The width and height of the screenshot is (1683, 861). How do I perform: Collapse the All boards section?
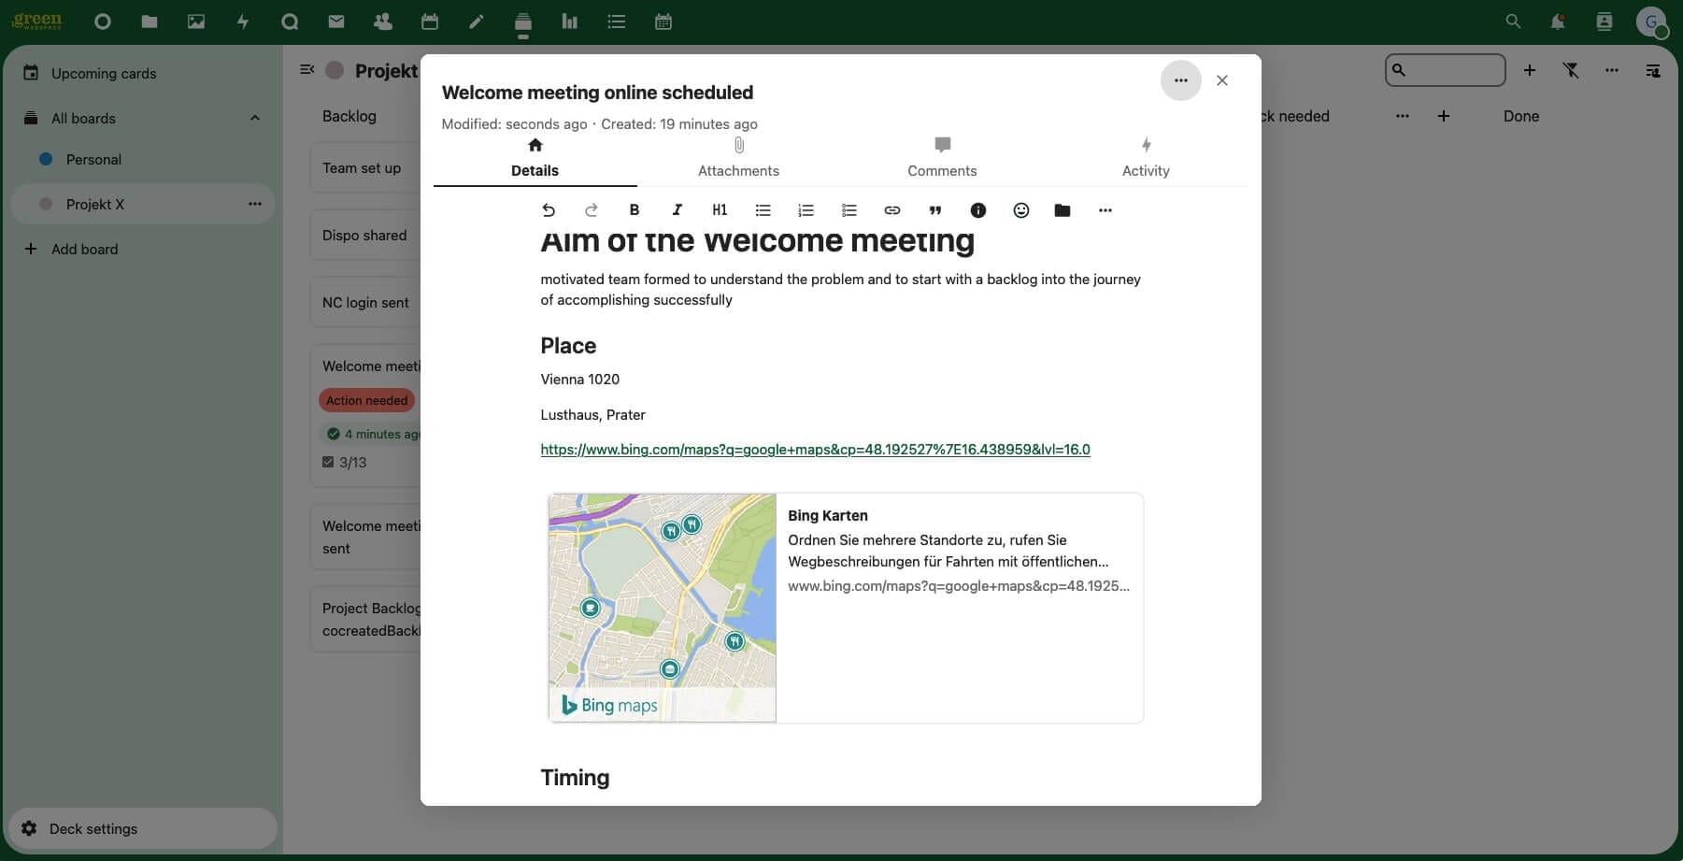[255, 118]
